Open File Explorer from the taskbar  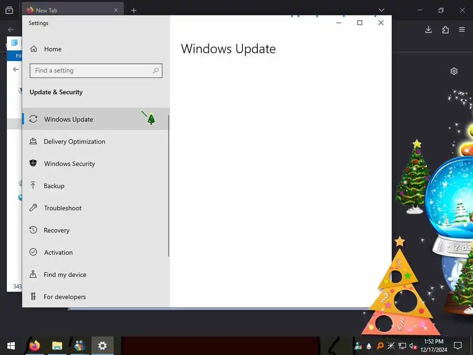pyautogui.click(x=57, y=346)
